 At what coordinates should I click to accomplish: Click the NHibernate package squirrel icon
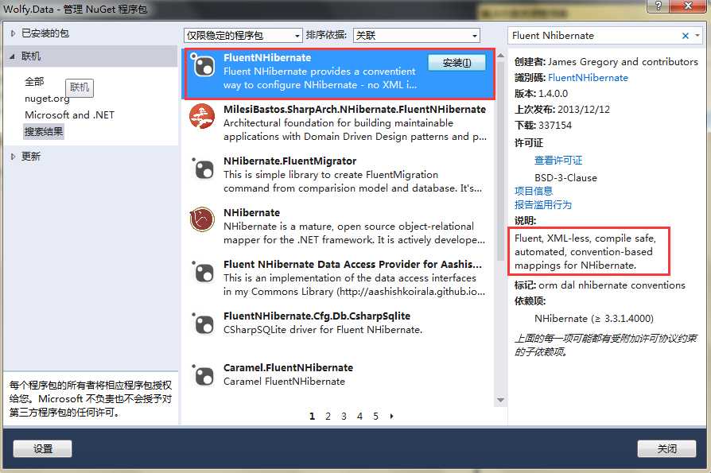tap(202, 220)
